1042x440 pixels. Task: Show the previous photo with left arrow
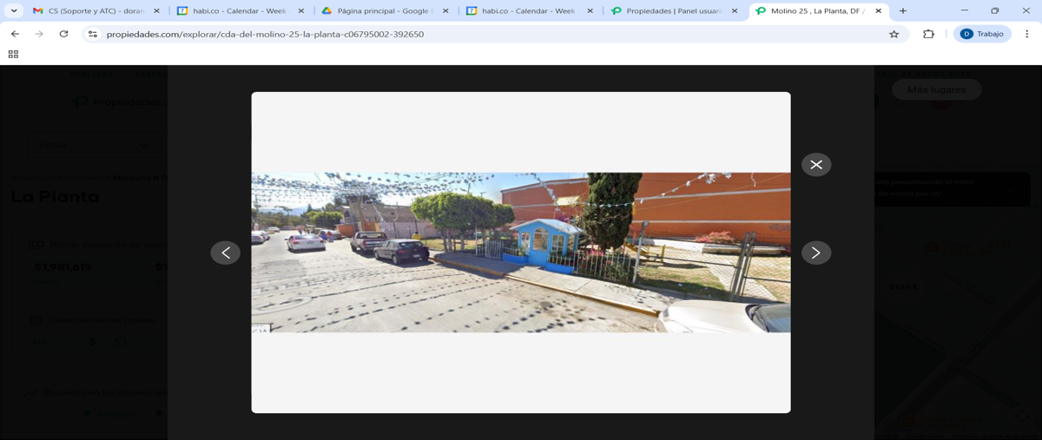tap(226, 253)
